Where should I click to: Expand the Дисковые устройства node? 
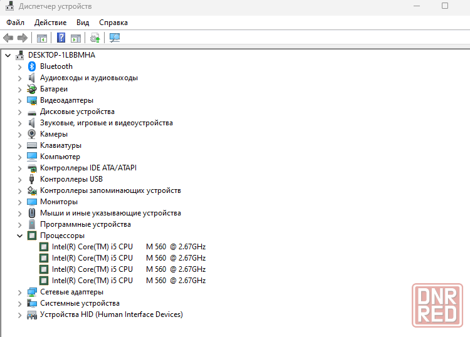point(20,112)
